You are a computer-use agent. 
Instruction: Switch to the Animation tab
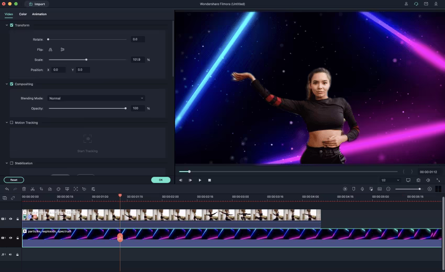point(39,14)
